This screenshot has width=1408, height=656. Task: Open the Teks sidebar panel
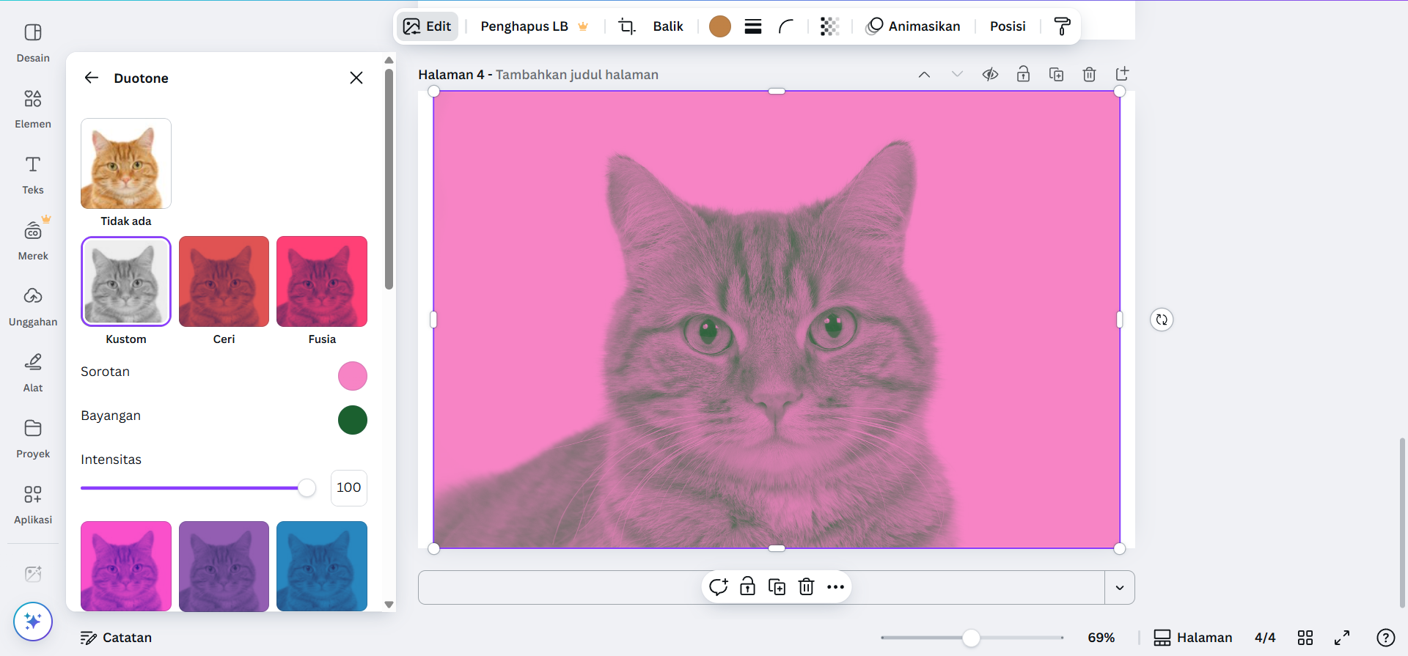pyautogui.click(x=33, y=175)
